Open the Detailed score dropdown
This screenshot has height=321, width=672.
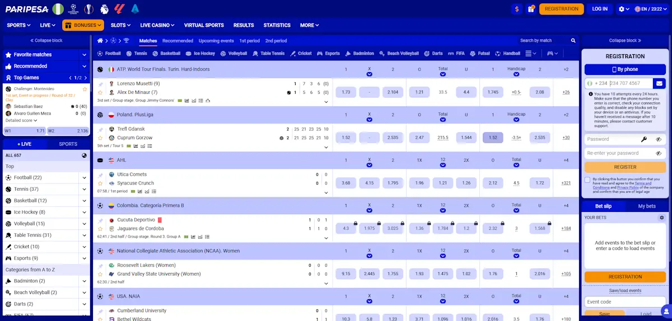point(21,120)
